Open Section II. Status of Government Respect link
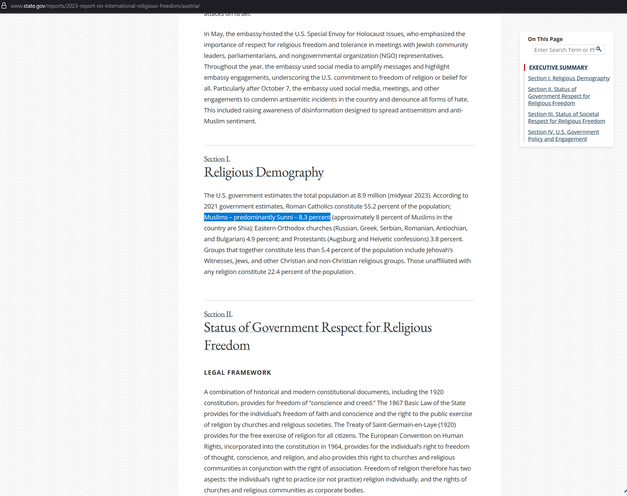Viewport: 627px width, 496px height. [x=559, y=96]
